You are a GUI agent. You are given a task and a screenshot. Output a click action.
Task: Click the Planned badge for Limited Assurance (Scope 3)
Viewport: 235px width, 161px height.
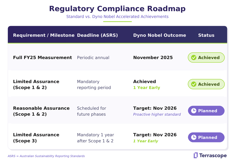pos(206,137)
